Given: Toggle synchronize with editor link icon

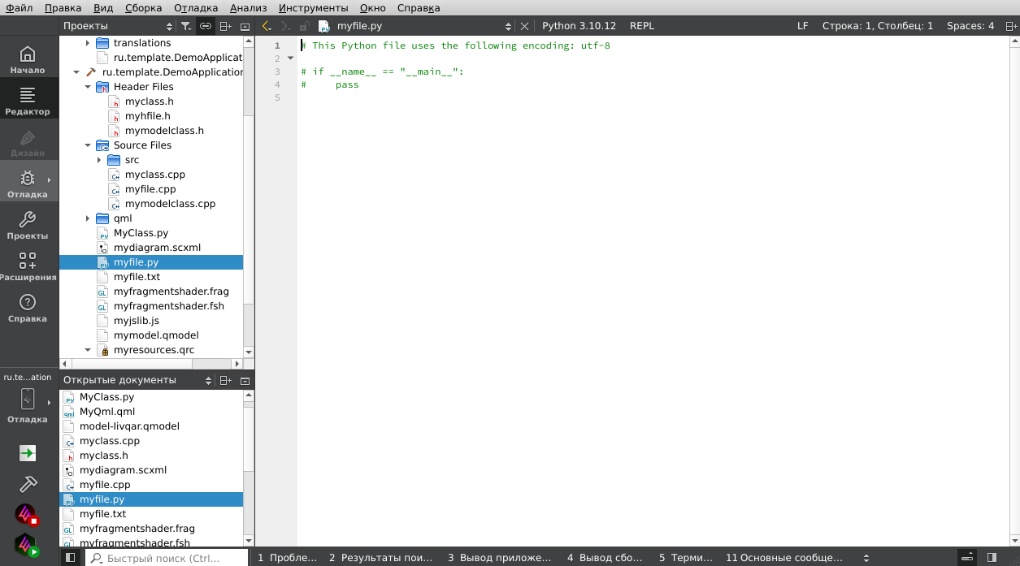Looking at the screenshot, I should 206,26.
